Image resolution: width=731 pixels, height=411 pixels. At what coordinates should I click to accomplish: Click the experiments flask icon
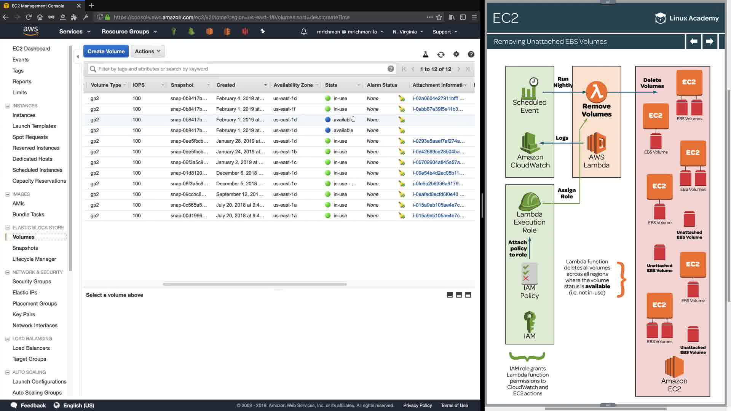[x=426, y=55]
